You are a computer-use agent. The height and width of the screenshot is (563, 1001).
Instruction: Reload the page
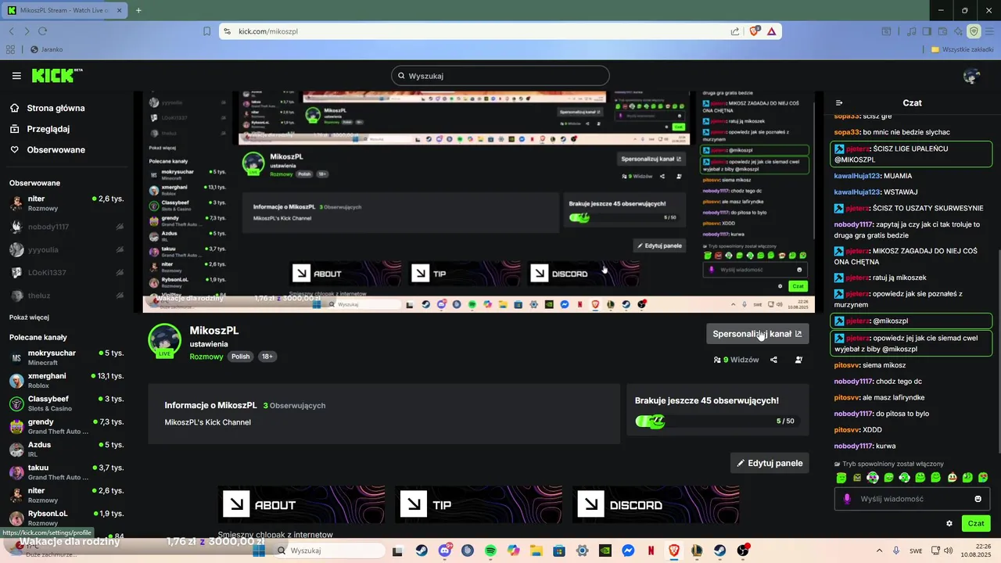[x=42, y=31]
